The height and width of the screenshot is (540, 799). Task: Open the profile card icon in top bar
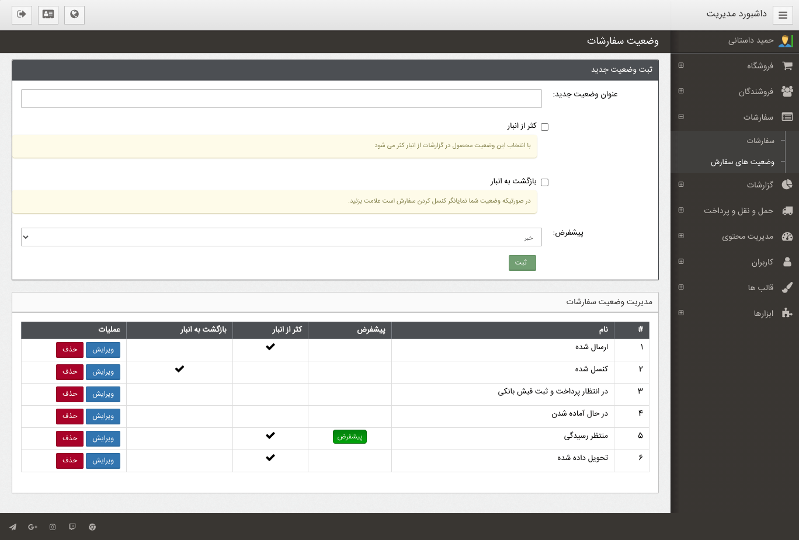(x=48, y=15)
